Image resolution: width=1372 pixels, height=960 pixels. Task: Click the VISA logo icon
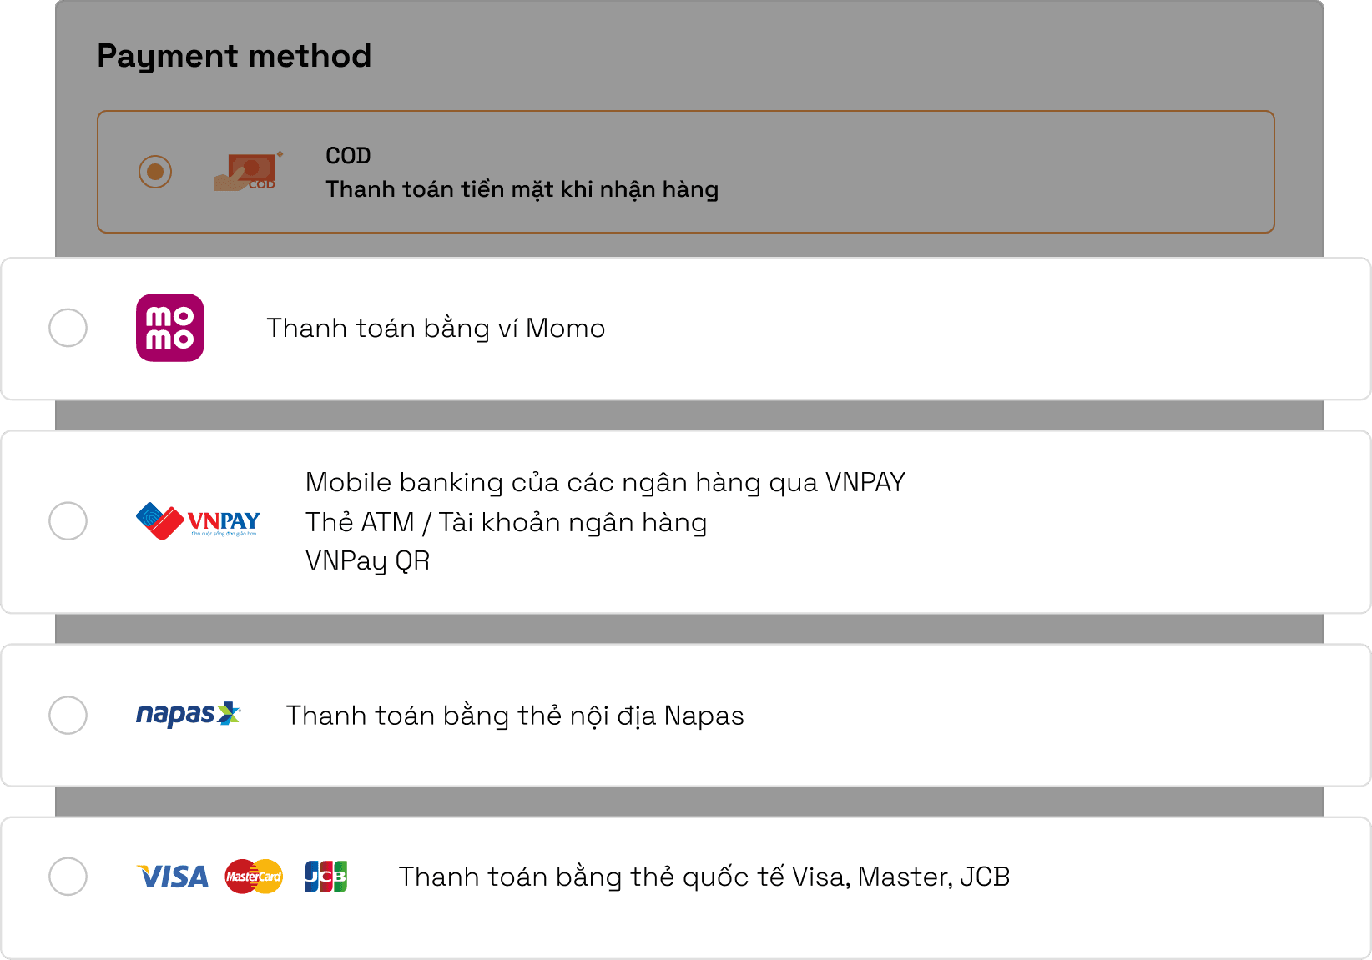click(x=174, y=877)
